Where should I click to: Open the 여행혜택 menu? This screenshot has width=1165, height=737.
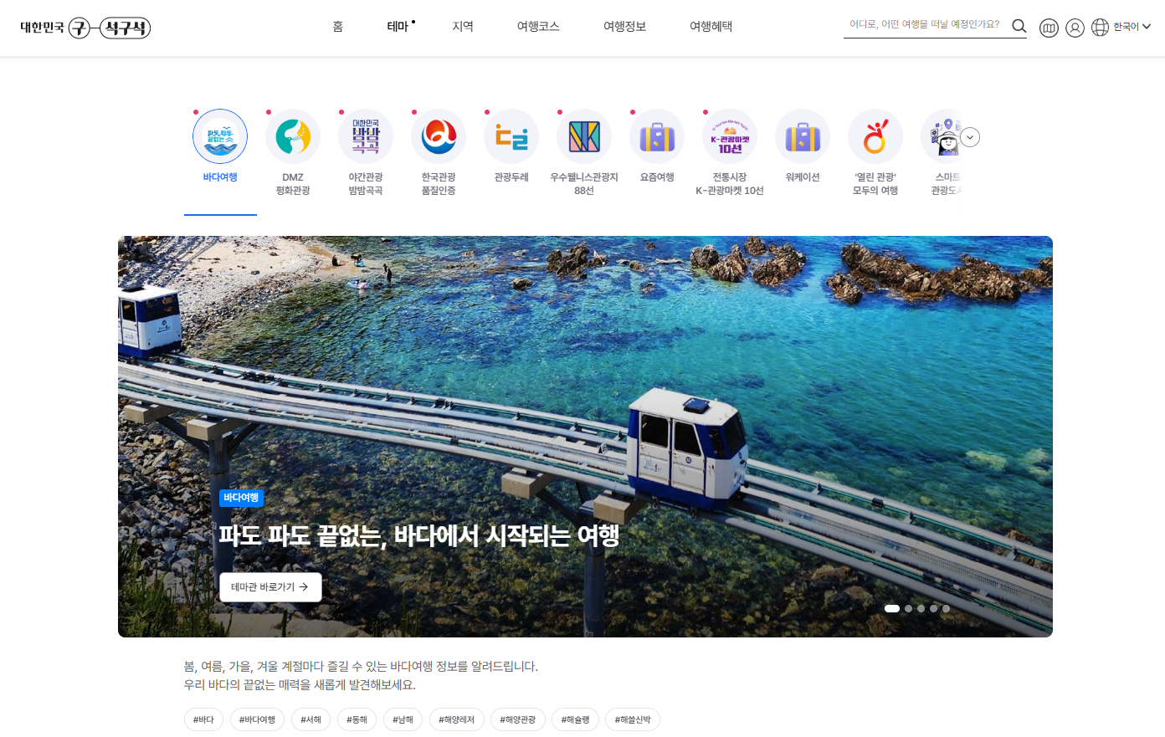[x=711, y=27]
